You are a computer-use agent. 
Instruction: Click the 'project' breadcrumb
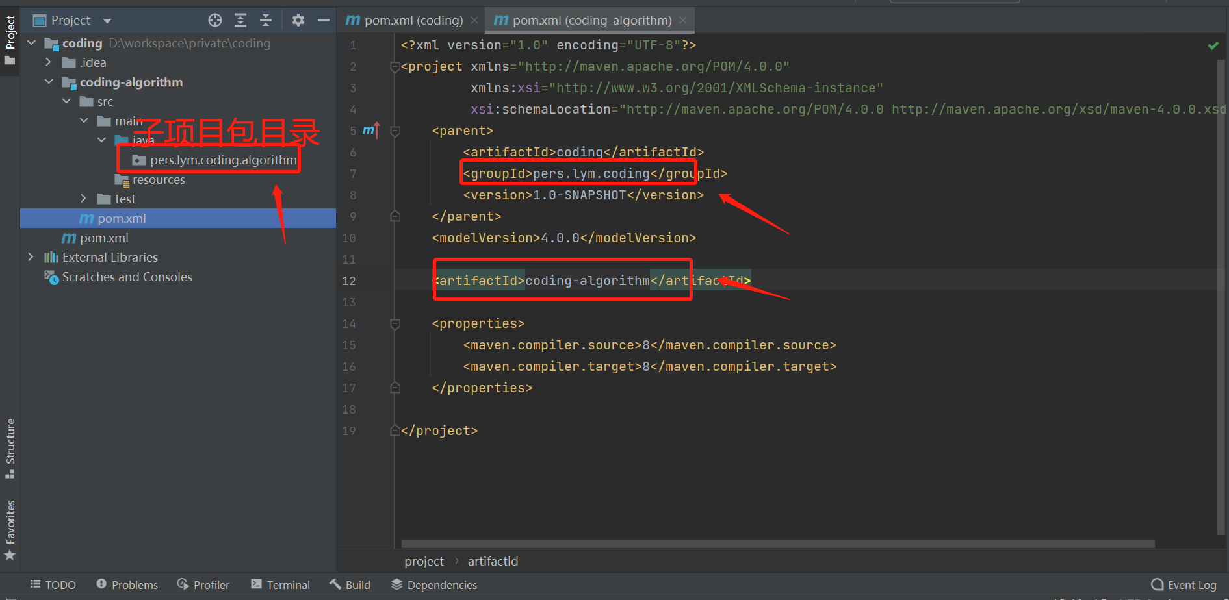pyautogui.click(x=424, y=561)
